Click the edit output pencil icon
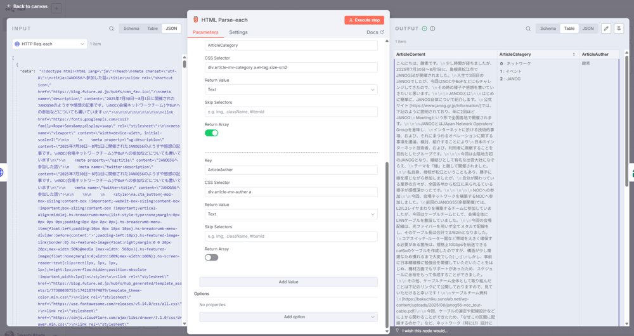 [606, 29]
